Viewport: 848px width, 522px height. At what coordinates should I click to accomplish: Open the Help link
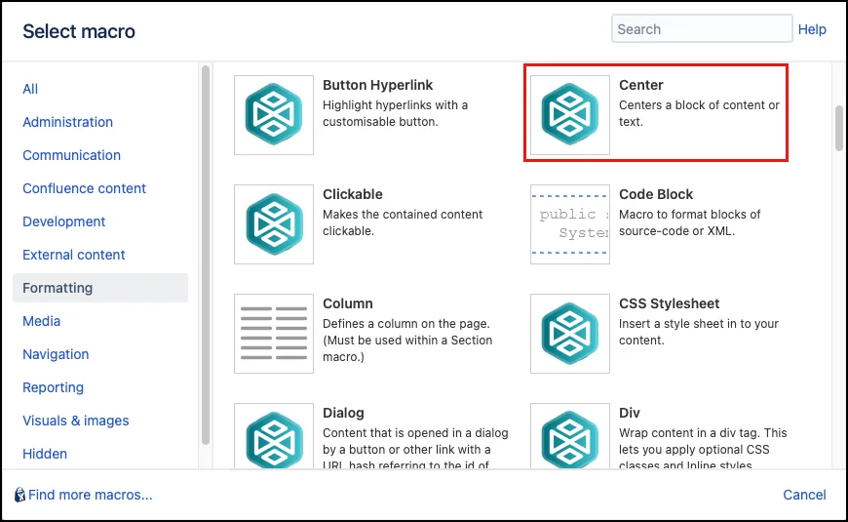tap(812, 29)
